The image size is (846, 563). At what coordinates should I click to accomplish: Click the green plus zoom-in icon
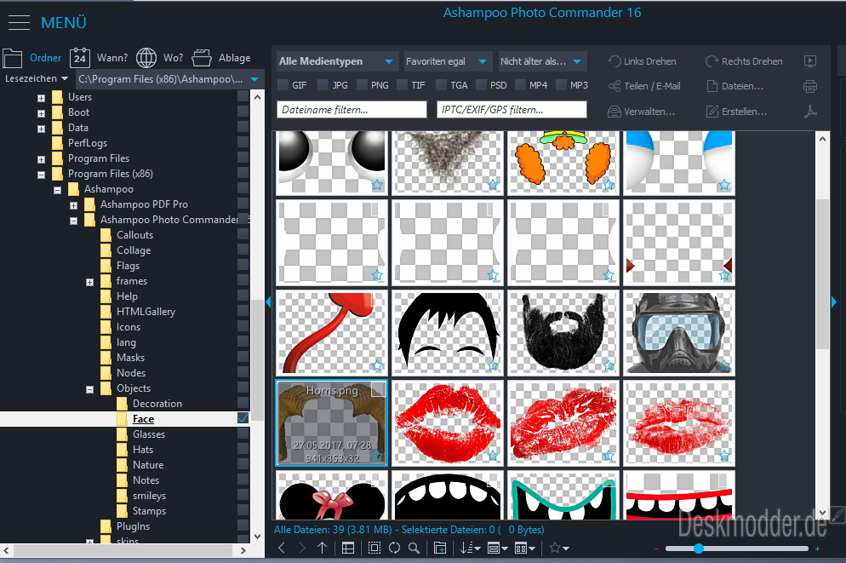point(817,549)
